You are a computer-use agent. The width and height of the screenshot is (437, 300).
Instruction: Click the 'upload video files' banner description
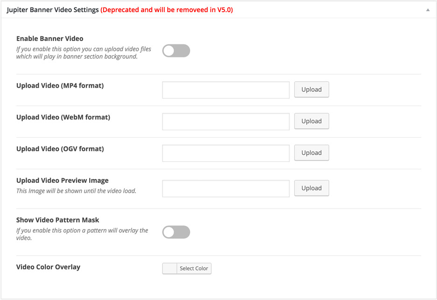84,53
